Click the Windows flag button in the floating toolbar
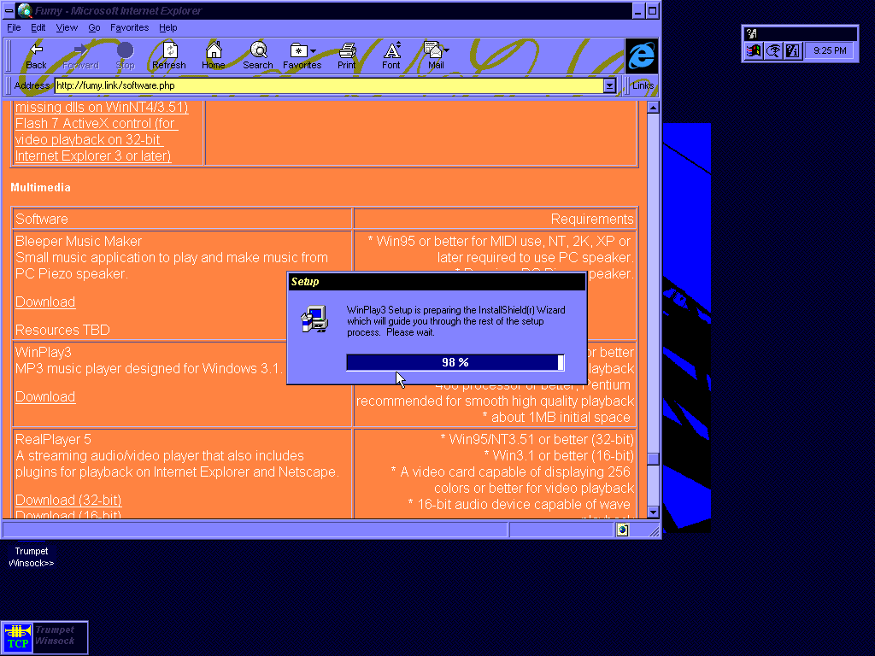 754,51
